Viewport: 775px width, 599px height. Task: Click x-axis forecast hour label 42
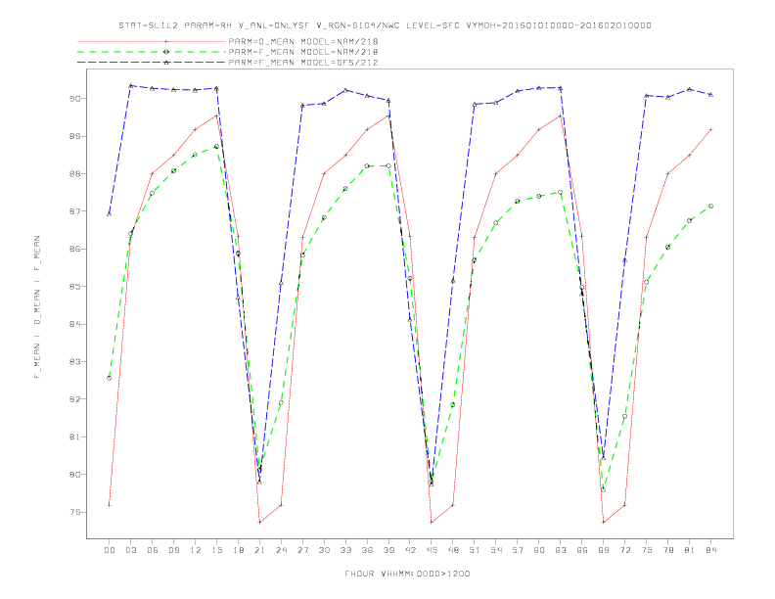tap(410, 550)
